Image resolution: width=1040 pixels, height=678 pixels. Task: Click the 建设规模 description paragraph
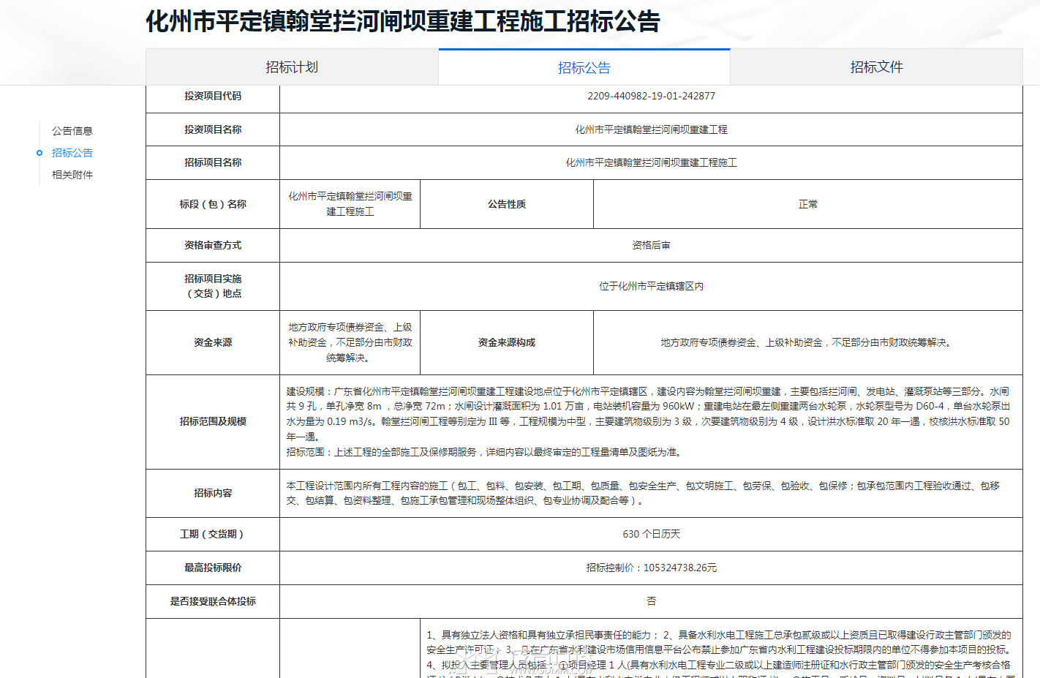pos(647,414)
